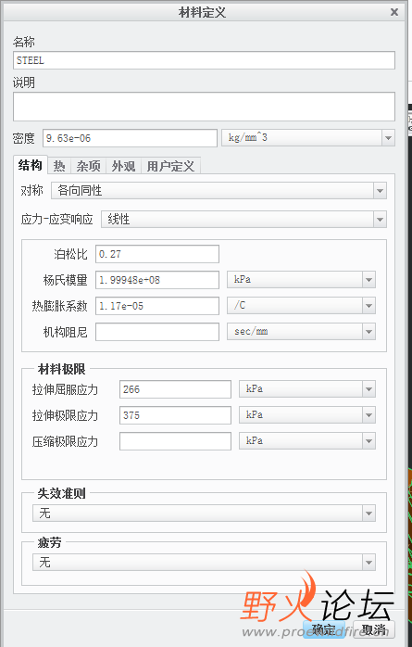The image size is (412, 647).
Task: Close the 材料定义 dialog
Action: 394,12
